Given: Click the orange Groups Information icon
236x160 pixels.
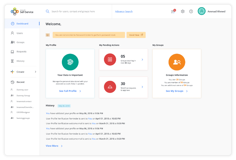Looking at the screenshot, I should pyautogui.click(x=177, y=62).
